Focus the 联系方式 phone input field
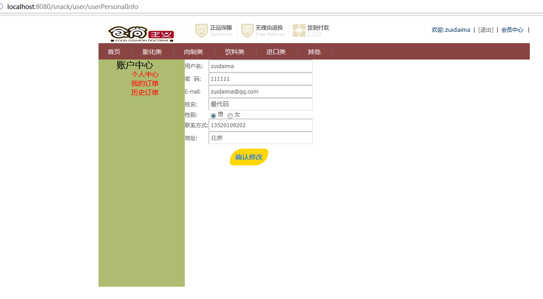The image size is (543, 299). [261, 125]
